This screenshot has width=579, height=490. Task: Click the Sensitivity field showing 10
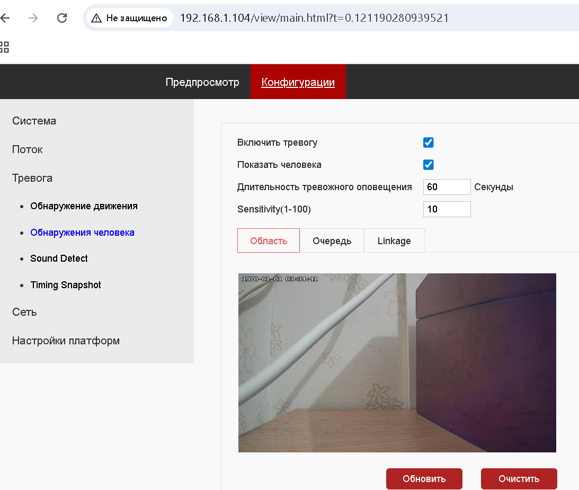[447, 209]
